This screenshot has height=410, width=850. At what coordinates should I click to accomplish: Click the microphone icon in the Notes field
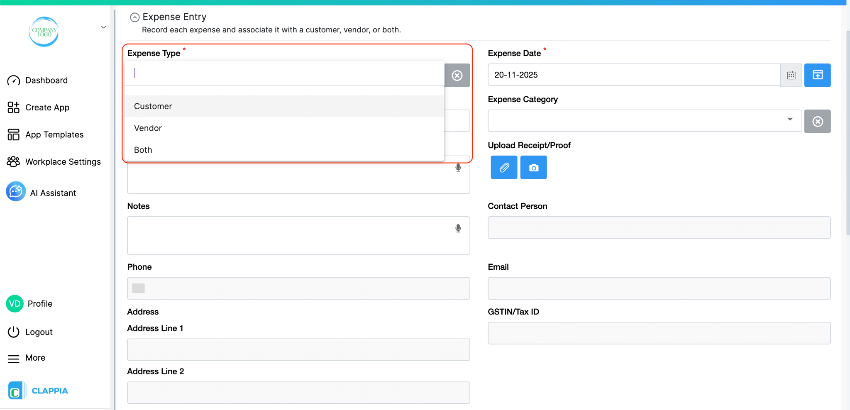tap(458, 228)
